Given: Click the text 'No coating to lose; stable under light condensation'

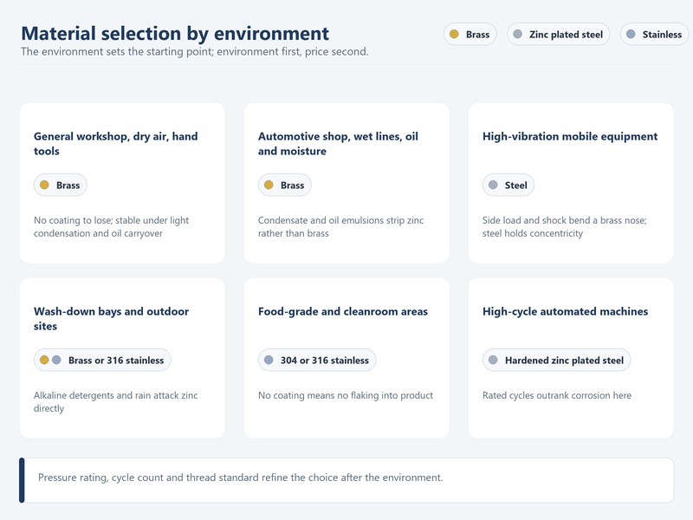Looking at the screenshot, I should [112, 226].
